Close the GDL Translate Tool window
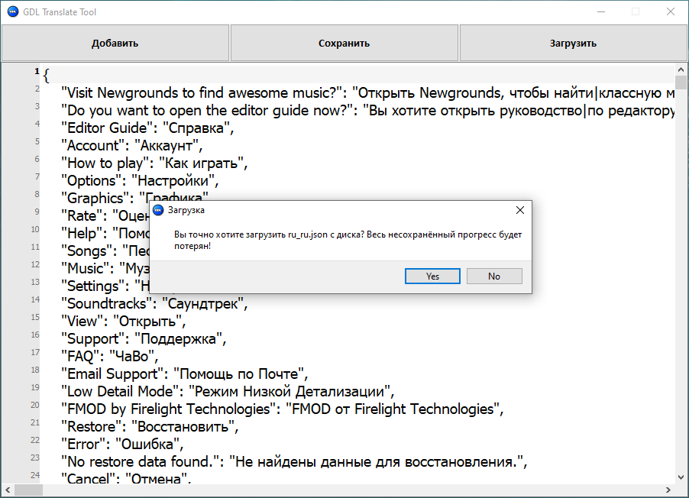Screen dimensions: 689x498 670,12
